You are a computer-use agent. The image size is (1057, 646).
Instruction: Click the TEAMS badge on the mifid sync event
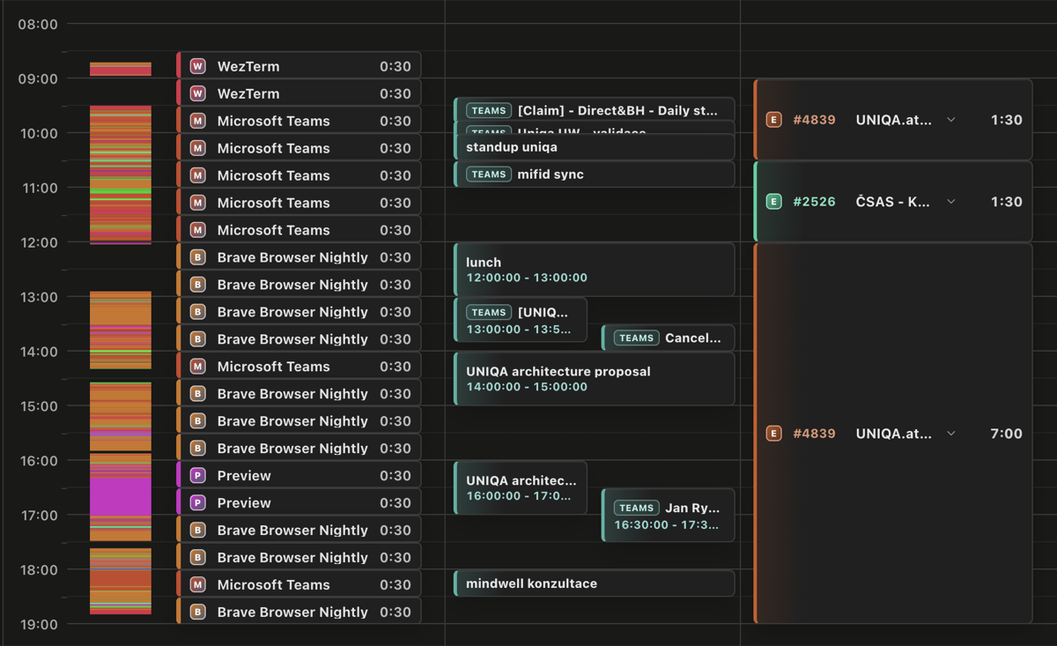[489, 174]
